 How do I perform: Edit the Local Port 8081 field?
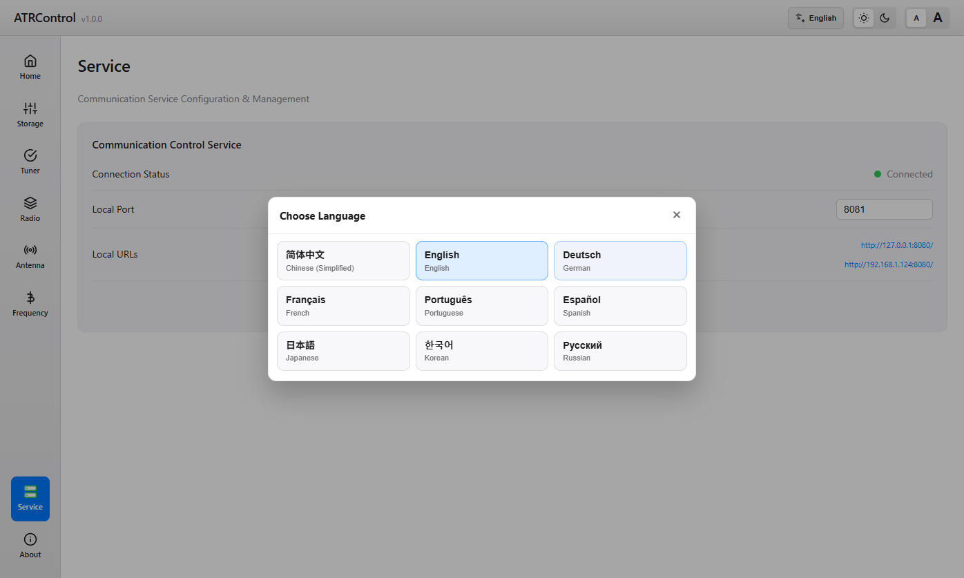point(884,209)
